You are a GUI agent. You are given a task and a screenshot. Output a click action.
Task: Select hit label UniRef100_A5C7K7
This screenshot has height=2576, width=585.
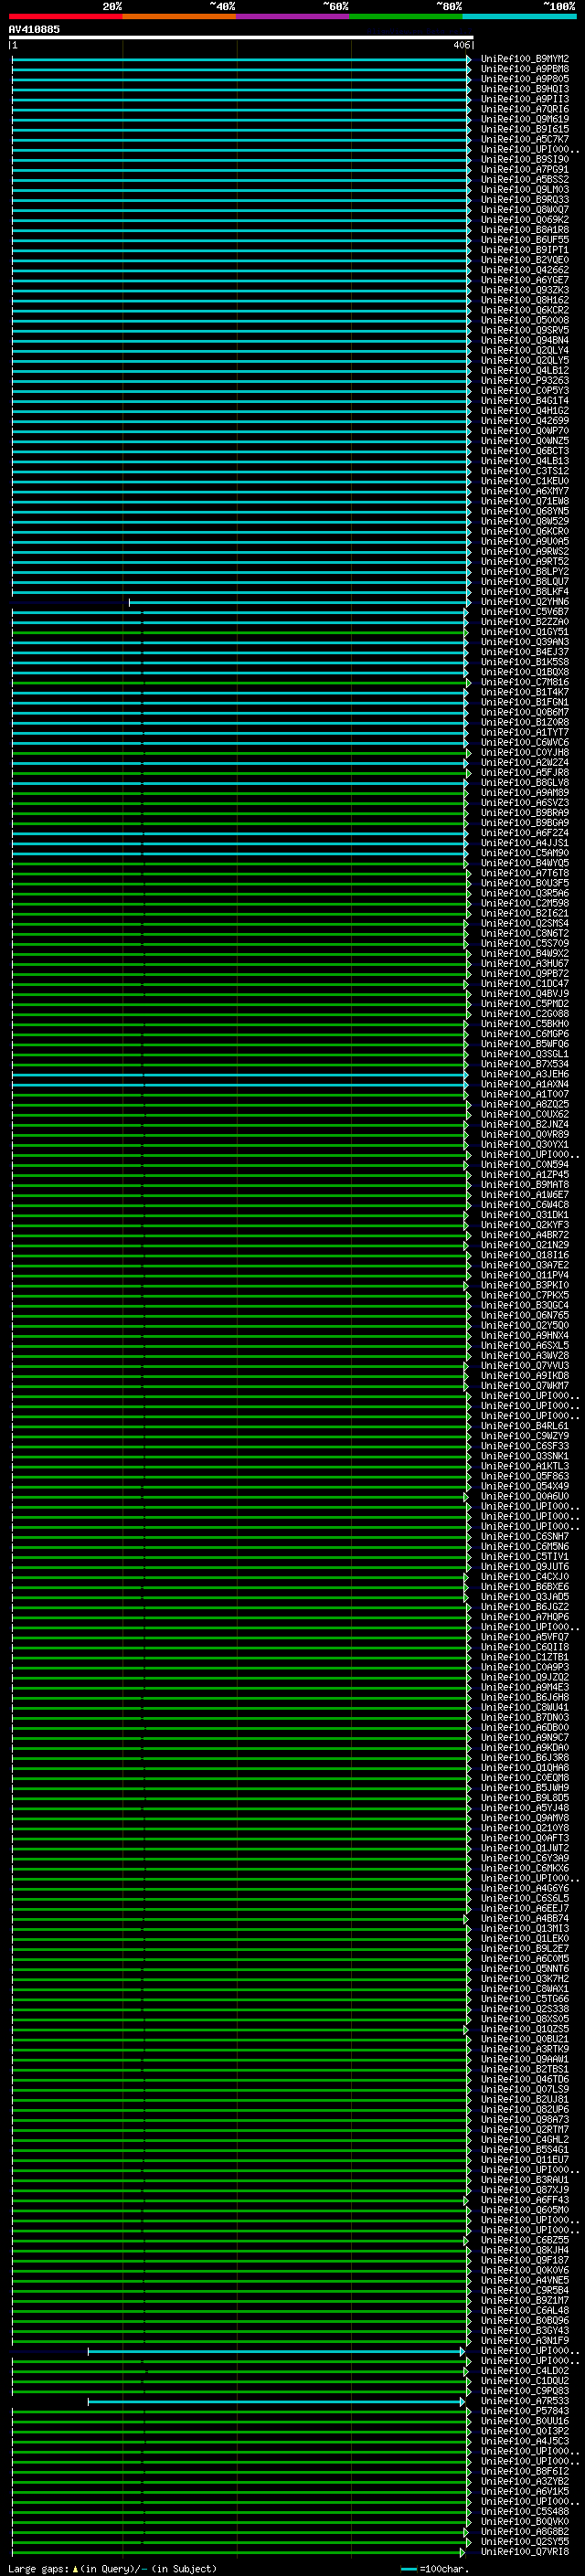pyautogui.click(x=525, y=139)
